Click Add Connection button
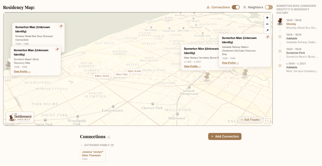 coord(225,137)
